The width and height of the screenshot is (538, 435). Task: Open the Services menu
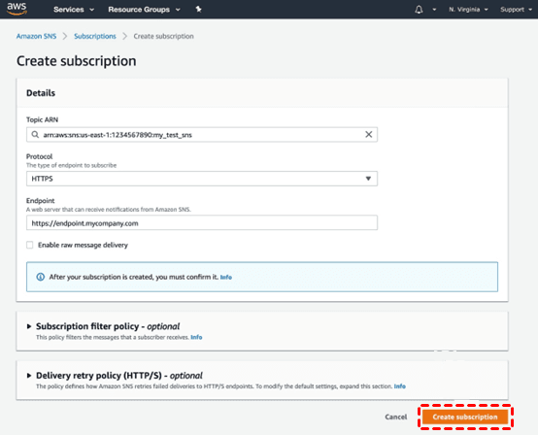click(x=74, y=10)
